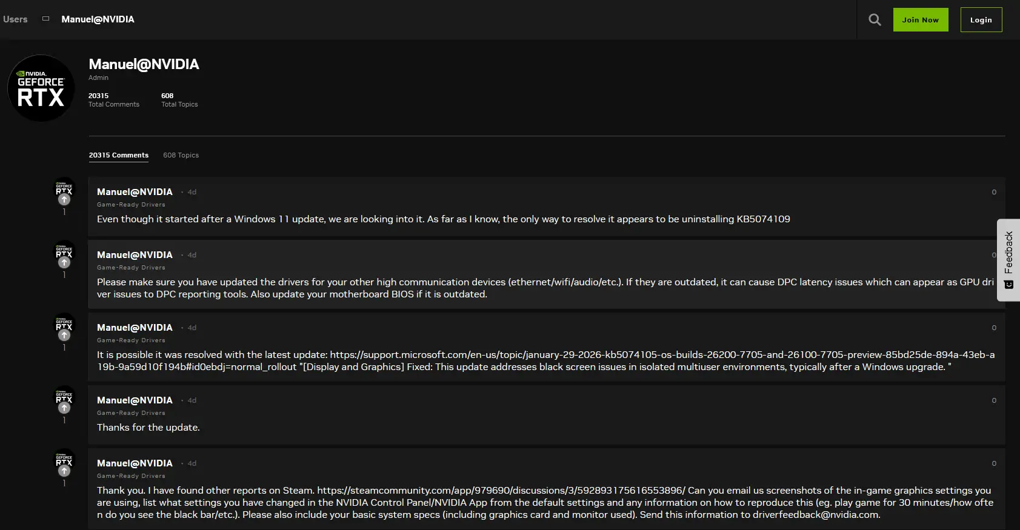The height and width of the screenshot is (530, 1020).
Task: Switch to the 608 Topics tab
Action: (181, 156)
